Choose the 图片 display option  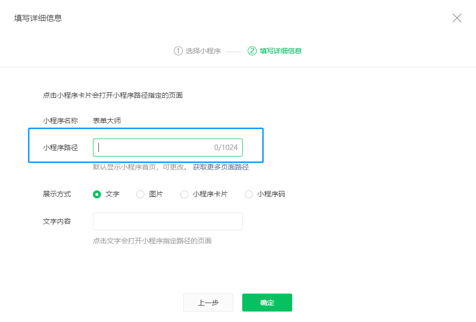click(x=140, y=194)
